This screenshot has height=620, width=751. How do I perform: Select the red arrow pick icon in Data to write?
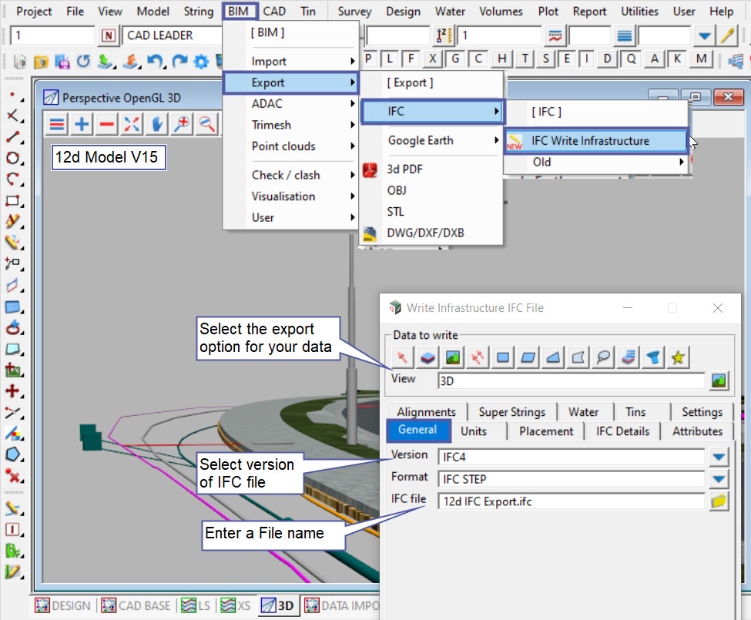click(401, 357)
